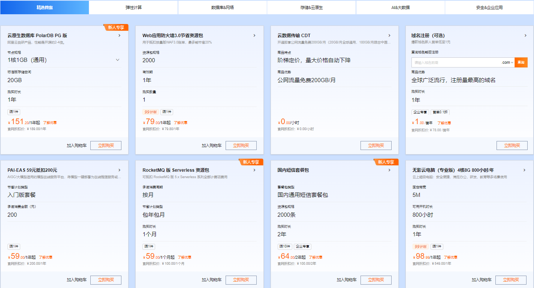Switch to the 安全&企业应用 tab

(x=489, y=7)
